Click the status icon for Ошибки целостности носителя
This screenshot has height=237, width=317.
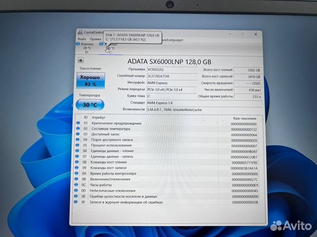point(76,196)
